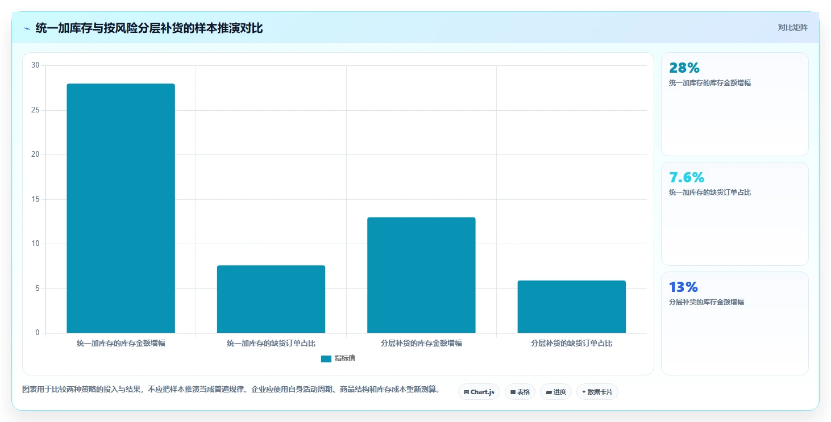Viewport: 831px width, 422px height.
Task: Click y-axis tick label 10
Action: point(35,244)
